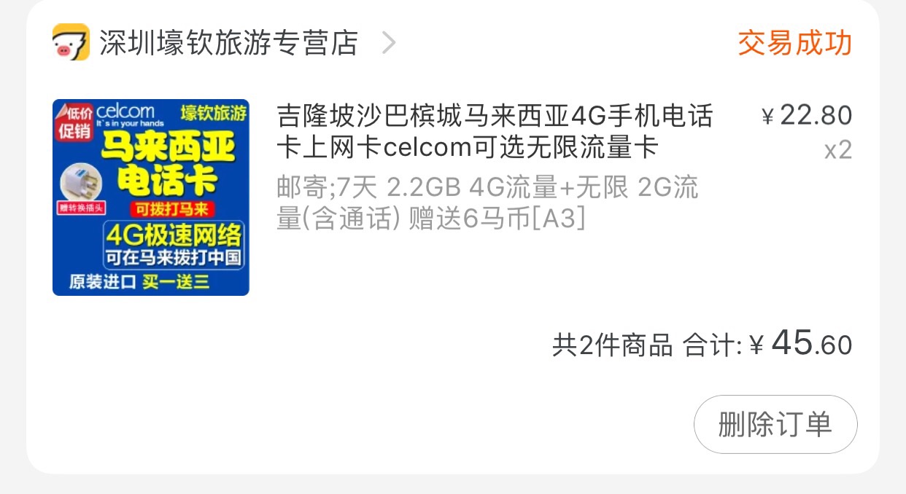Tap the celcom logo on the product image
Viewport: 906px width, 494px height.
click(x=125, y=115)
